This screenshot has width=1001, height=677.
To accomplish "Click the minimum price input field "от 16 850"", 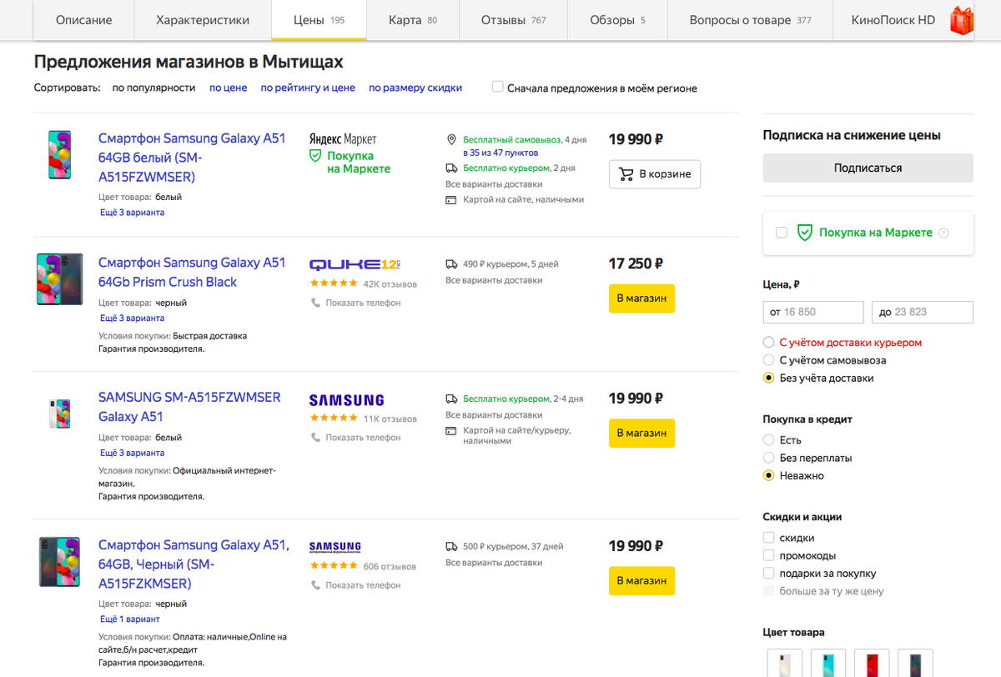I will point(813,312).
